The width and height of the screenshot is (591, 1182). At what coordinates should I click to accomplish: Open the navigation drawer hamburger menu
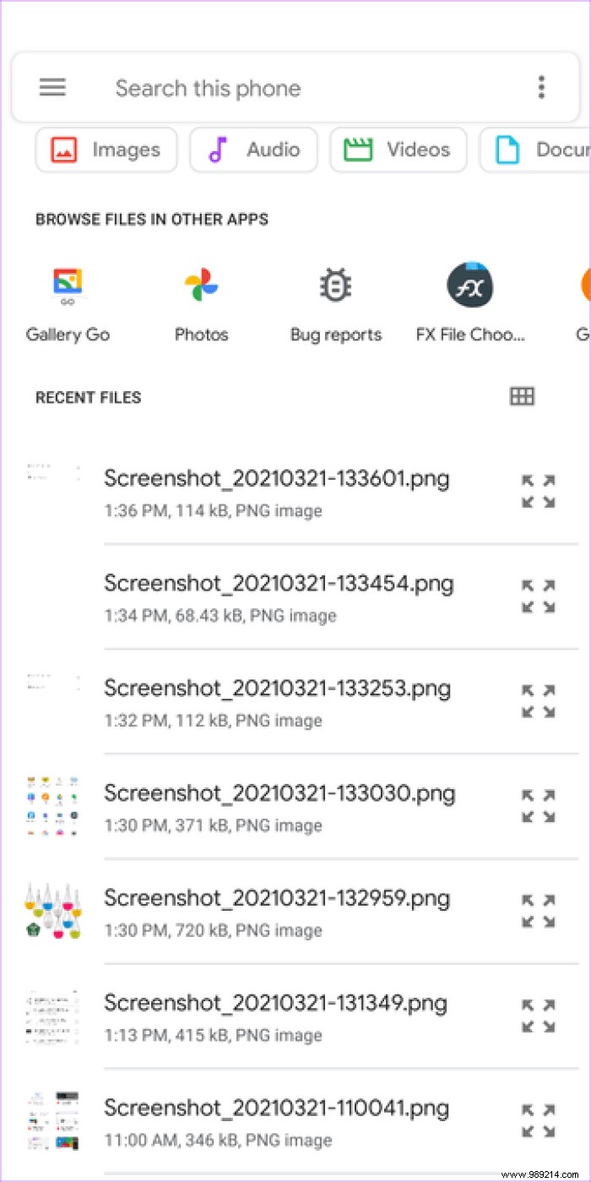pyautogui.click(x=52, y=87)
